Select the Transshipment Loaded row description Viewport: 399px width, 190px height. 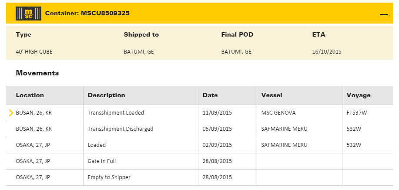point(116,113)
